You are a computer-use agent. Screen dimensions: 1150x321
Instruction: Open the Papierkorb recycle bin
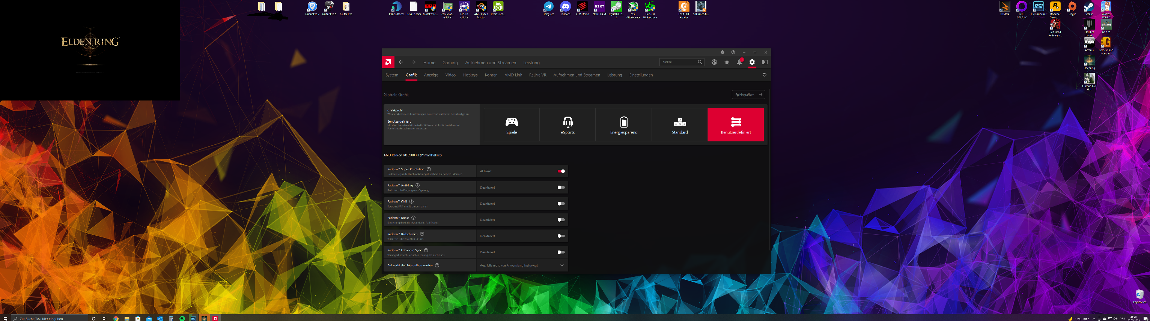1139,296
